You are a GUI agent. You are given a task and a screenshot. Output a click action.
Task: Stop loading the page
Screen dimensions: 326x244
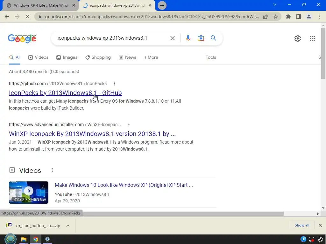coord(27,17)
